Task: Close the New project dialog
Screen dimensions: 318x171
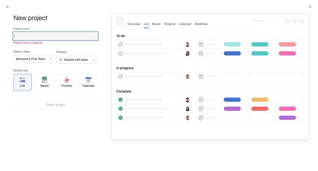Action: click(310, 7)
